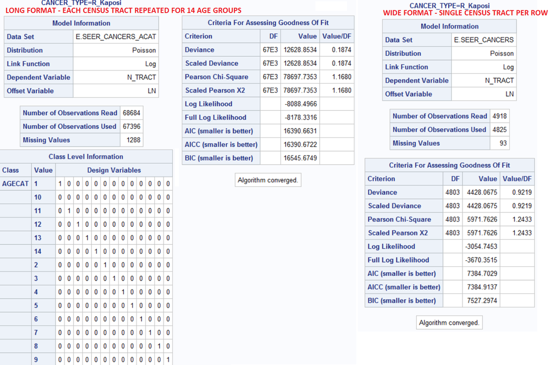
Task: Click AGECAT value 9 row label
Action: [36, 359]
